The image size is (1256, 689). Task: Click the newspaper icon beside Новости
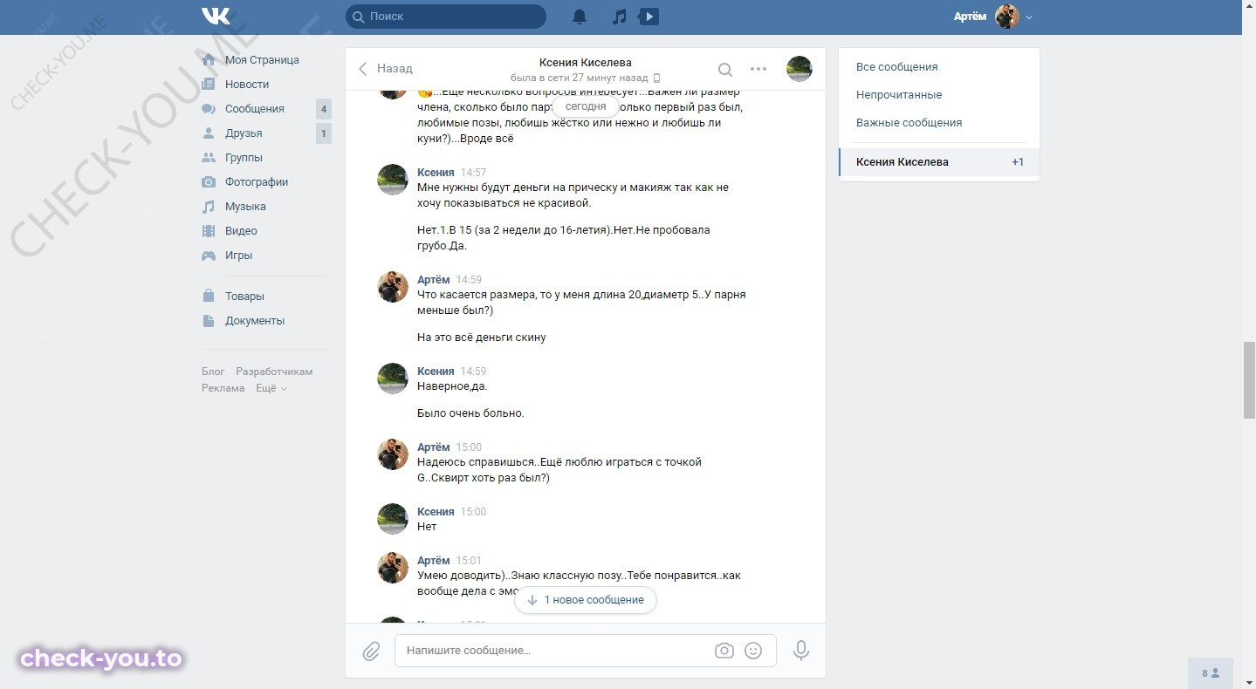[x=209, y=85]
